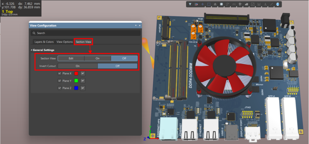Viewport: 309px width, 144px height.
Task: Switch to the Layers & Colors tab
Action: pyautogui.click(x=44, y=42)
